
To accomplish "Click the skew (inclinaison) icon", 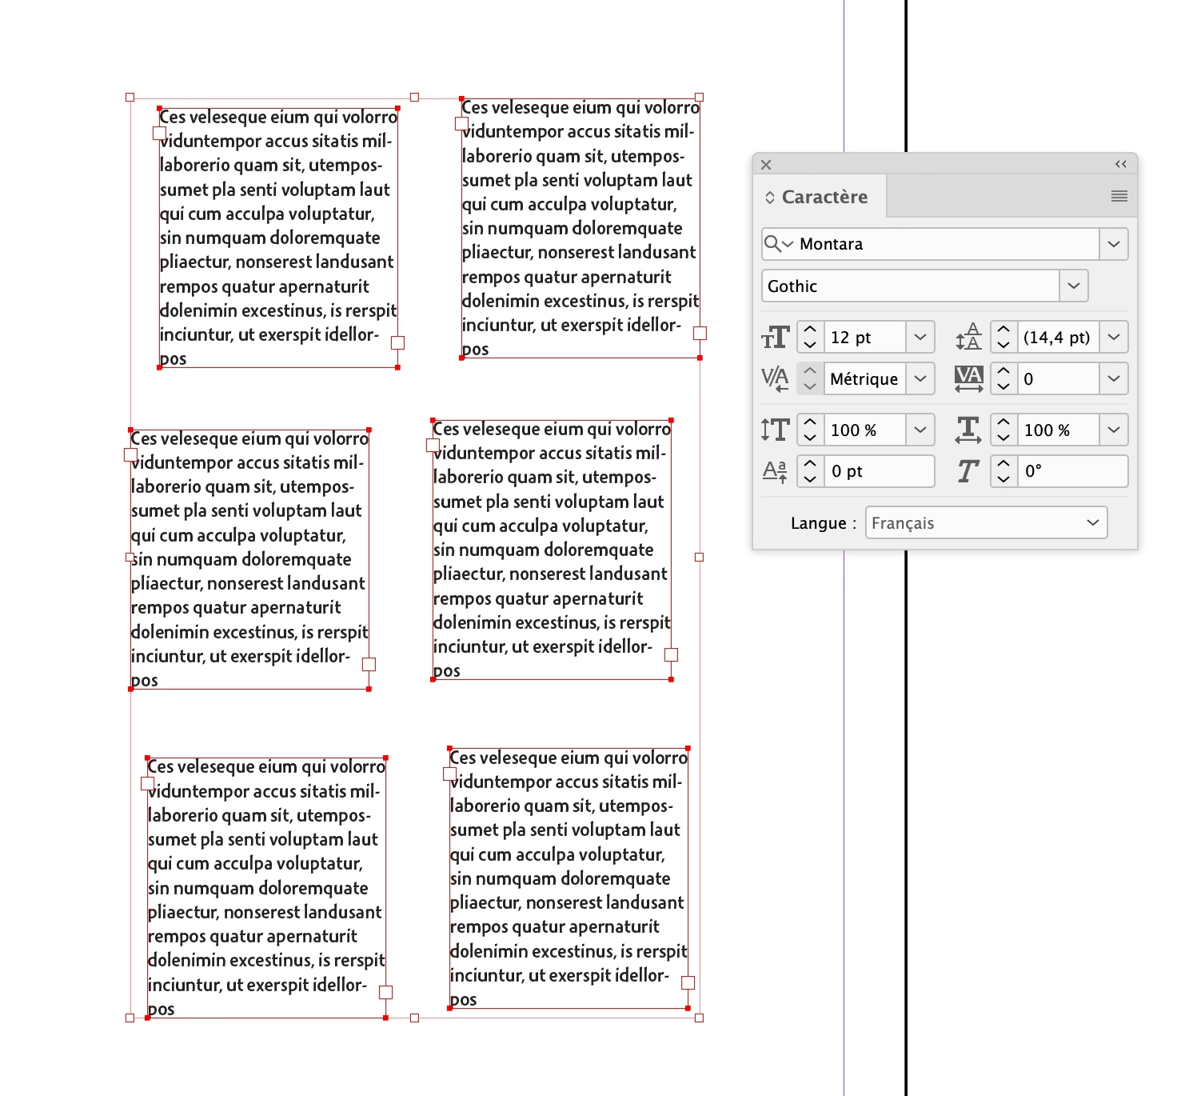I will coord(968,471).
